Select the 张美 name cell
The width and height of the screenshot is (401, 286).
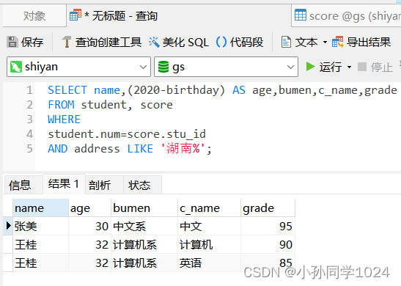pos(40,226)
